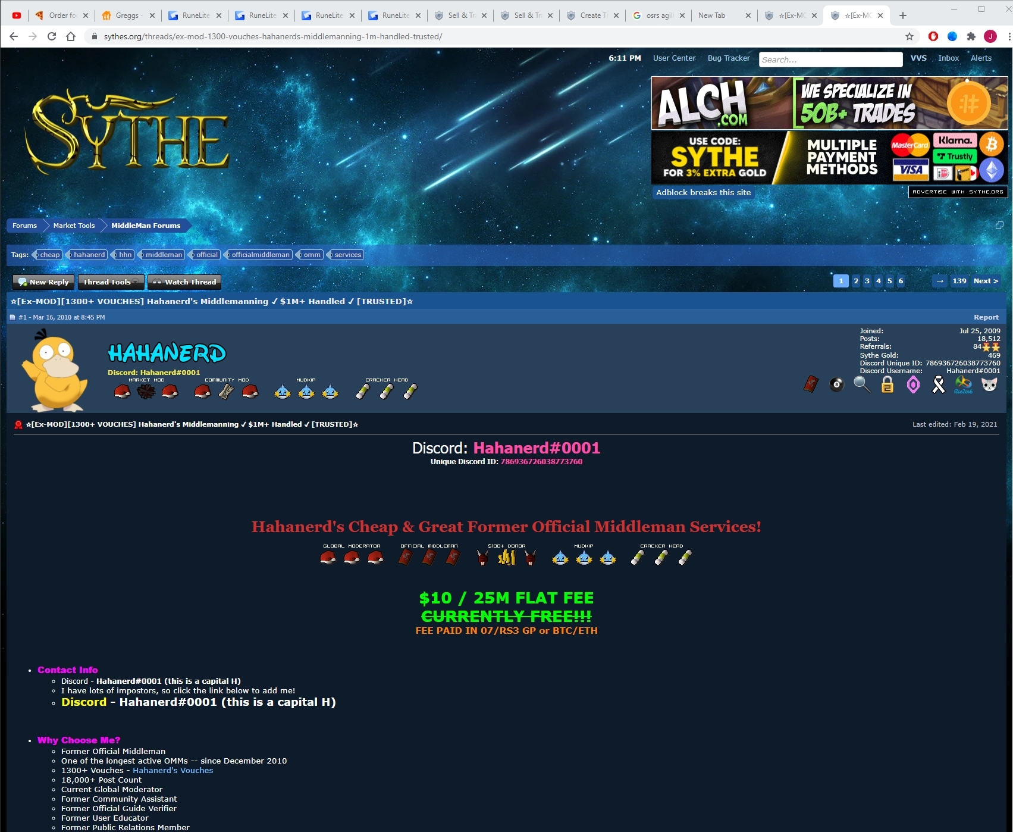Click the officialmiddleman tag
The image size is (1013, 832).
(x=259, y=255)
